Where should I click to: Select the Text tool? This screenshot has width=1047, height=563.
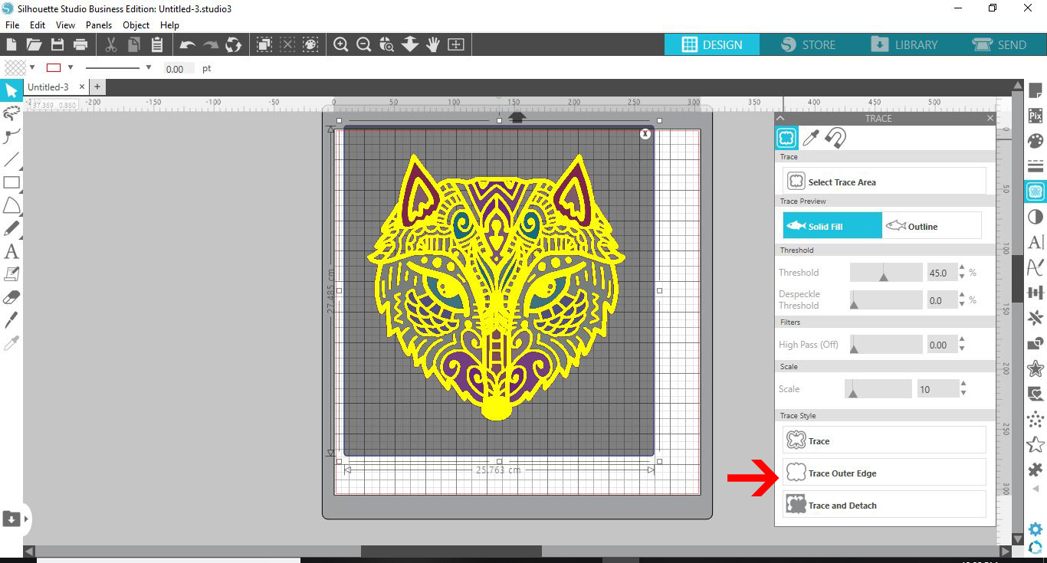pyautogui.click(x=11, y=251)
